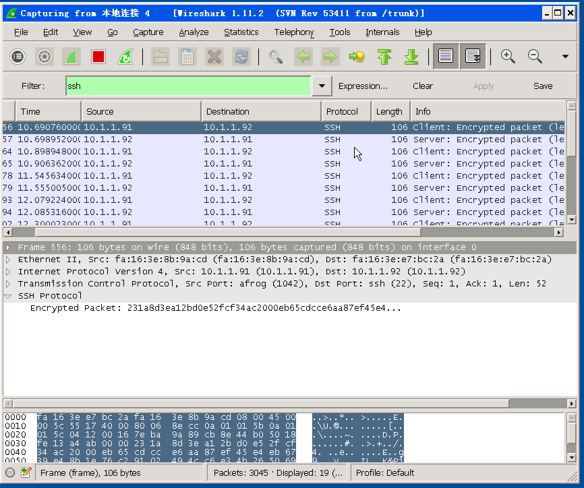Clear the display filter

423,86
